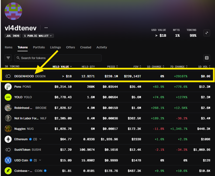
Task: Toggle the table layout view icon
Action: coord(207,58)
